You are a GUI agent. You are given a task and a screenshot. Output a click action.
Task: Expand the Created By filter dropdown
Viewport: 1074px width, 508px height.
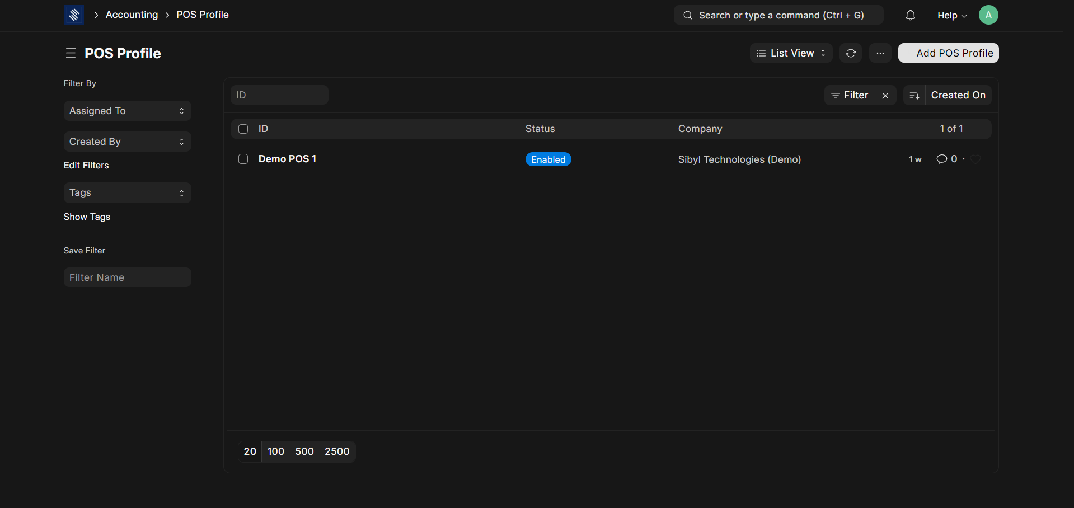point(127,142)
